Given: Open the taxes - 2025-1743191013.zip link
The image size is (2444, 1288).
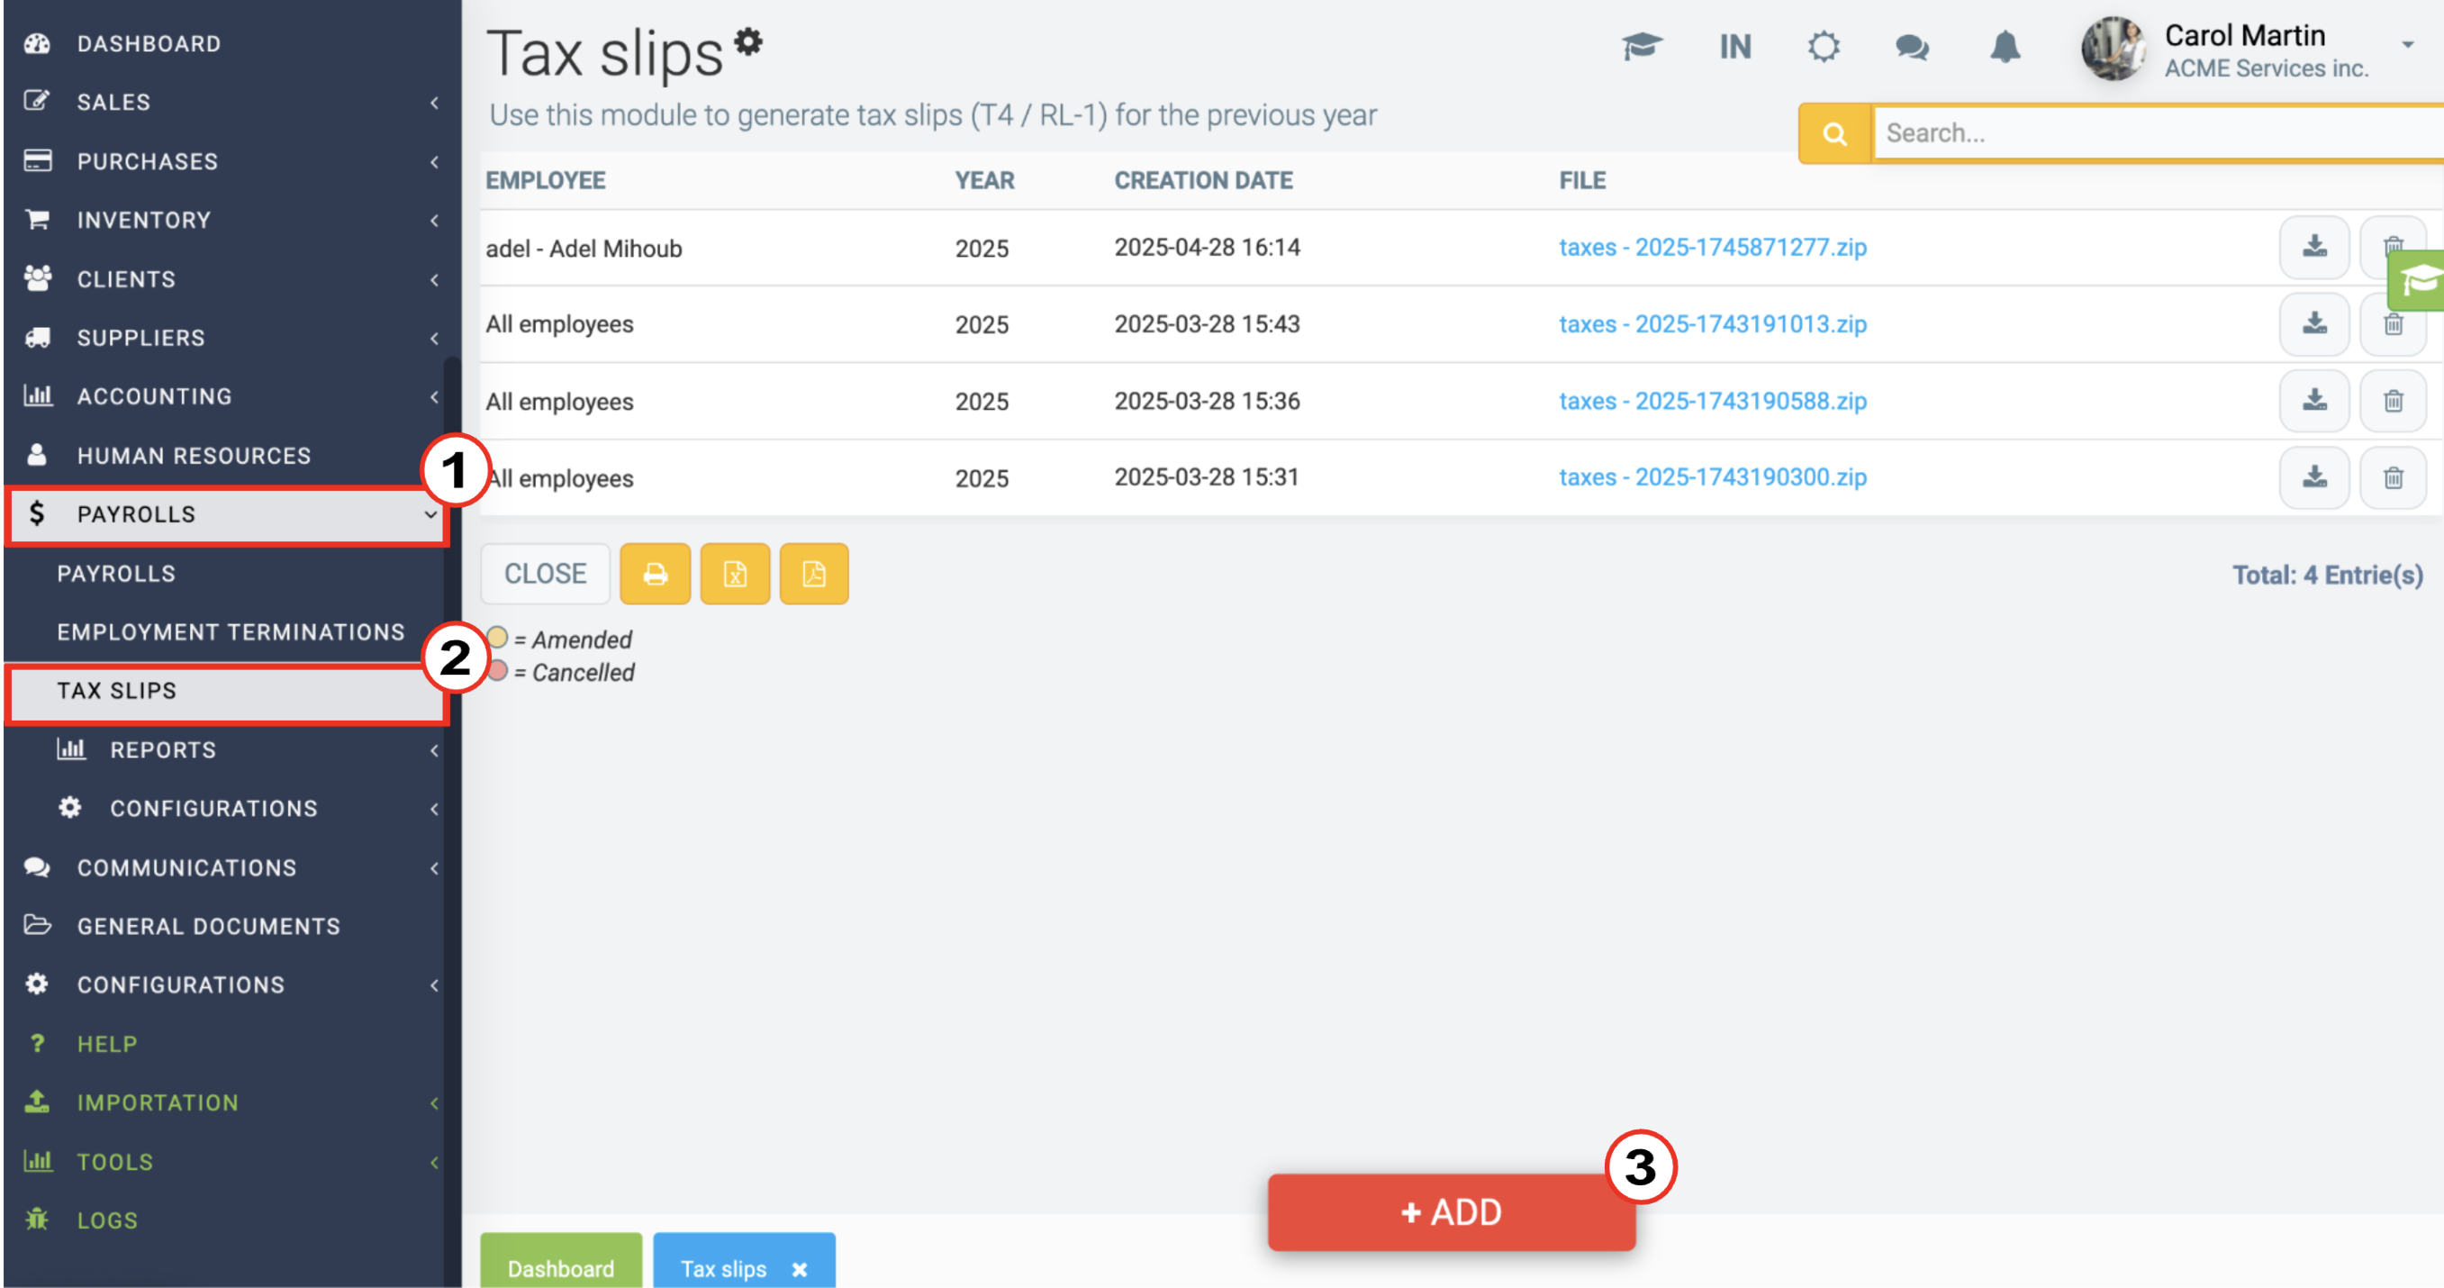Looking at the screenshot, I should pyautogui.click(x=1713, y=324).
